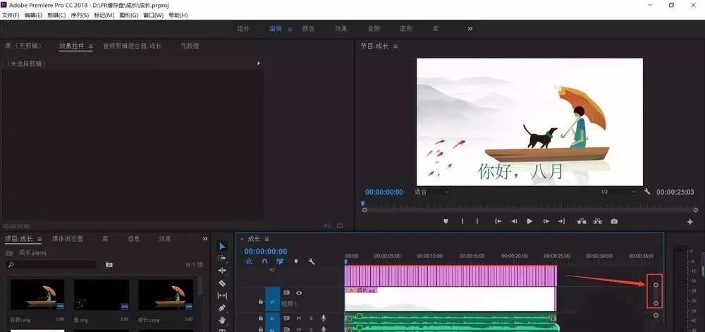705x332 pixels.
Task: Open the 序列(S) menu
Action: point(80,16)
